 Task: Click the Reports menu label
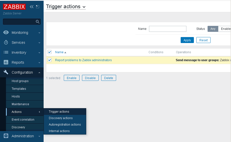pyautogui.click(x=18, y=62)
